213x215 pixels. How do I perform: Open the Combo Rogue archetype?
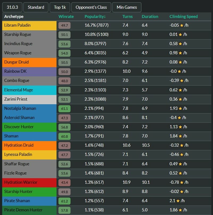click(x=29, y=81)
